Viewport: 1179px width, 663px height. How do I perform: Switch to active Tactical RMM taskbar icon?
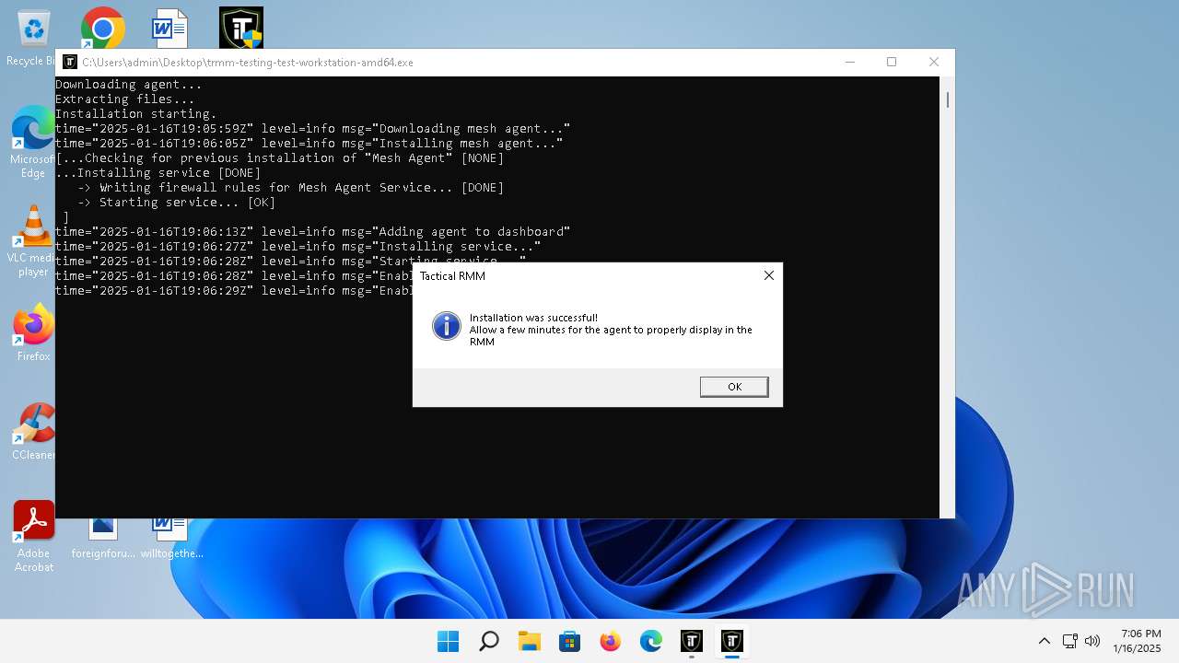732,641
